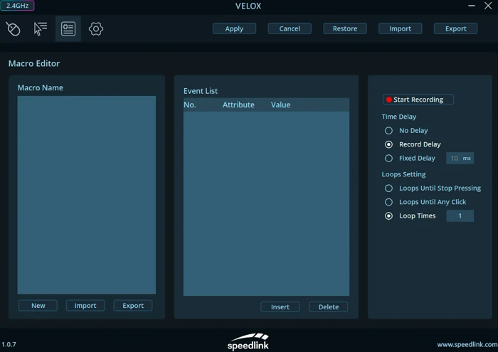This screenshot has width=498, height=352.
Task: Open the gear settings tab
Action: tap(96, 29)
